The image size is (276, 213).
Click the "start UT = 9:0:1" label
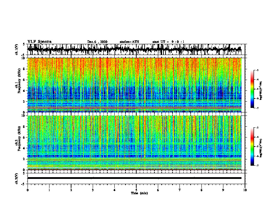point(168,42)
